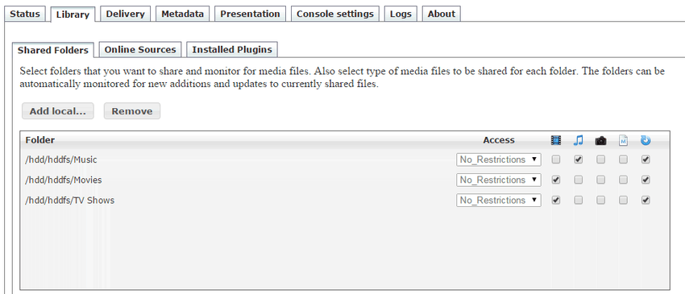Uncheck the music checkbox for the Music folder
This screenshot has width=685, height=294.
(x=579, y=159)
